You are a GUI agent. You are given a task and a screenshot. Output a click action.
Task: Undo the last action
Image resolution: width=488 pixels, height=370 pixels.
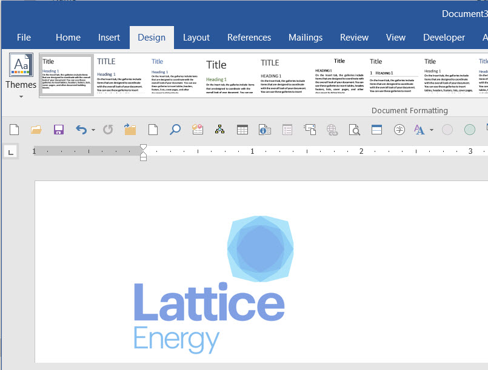point(81,130)
